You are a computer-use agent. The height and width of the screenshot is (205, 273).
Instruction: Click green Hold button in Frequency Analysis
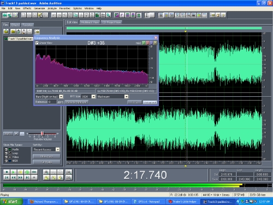point(144,43)
